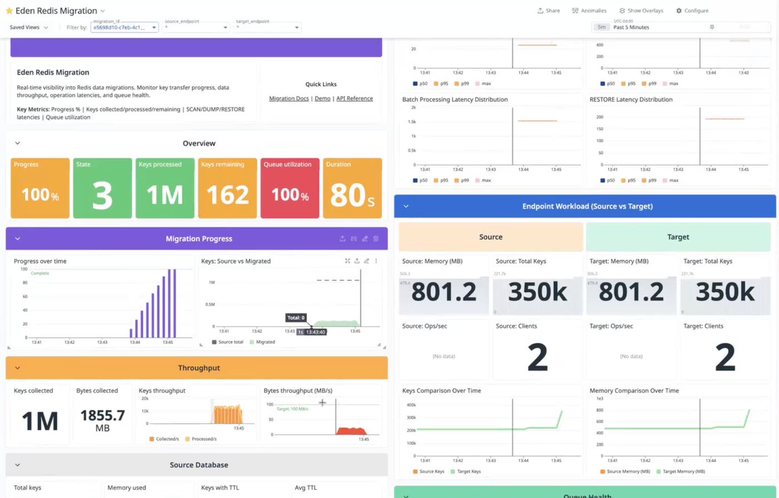Click the State tile showing 3
This screenshot has height=498, width=779.
click(x=102, y=188)
